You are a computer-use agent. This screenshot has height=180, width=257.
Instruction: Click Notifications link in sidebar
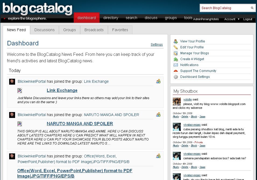coord(189,65)
